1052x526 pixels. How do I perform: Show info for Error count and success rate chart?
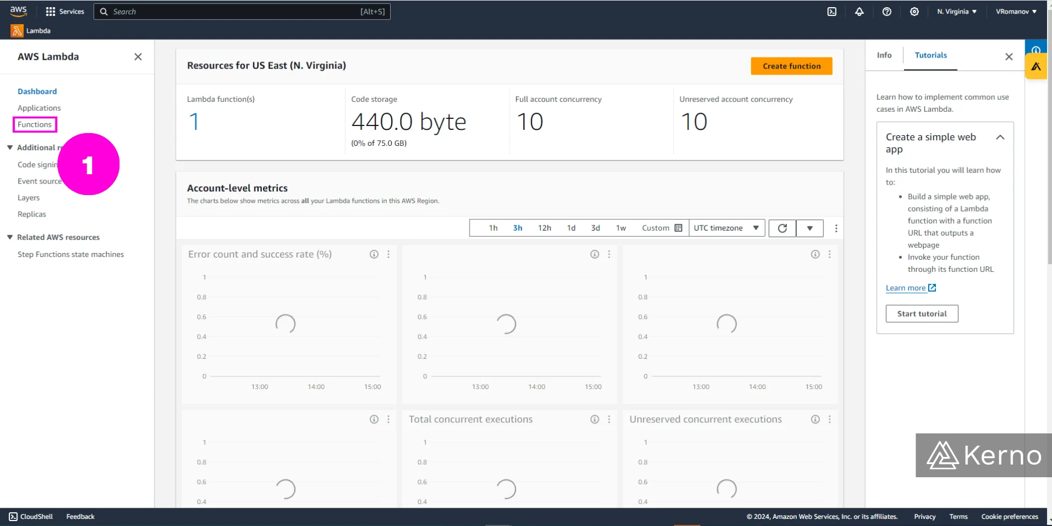[374, 254]
